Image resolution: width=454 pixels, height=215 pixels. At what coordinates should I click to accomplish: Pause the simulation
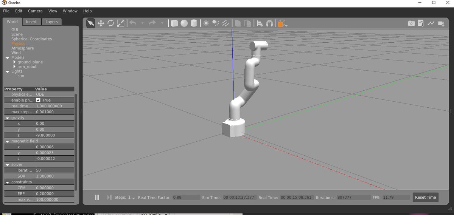pos(97,197)
